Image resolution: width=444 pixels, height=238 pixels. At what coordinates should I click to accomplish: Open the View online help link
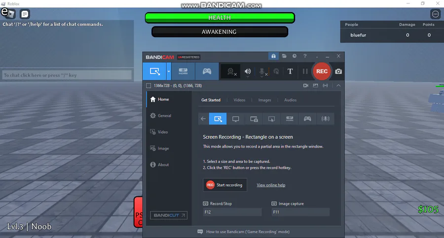coord(271,185)
